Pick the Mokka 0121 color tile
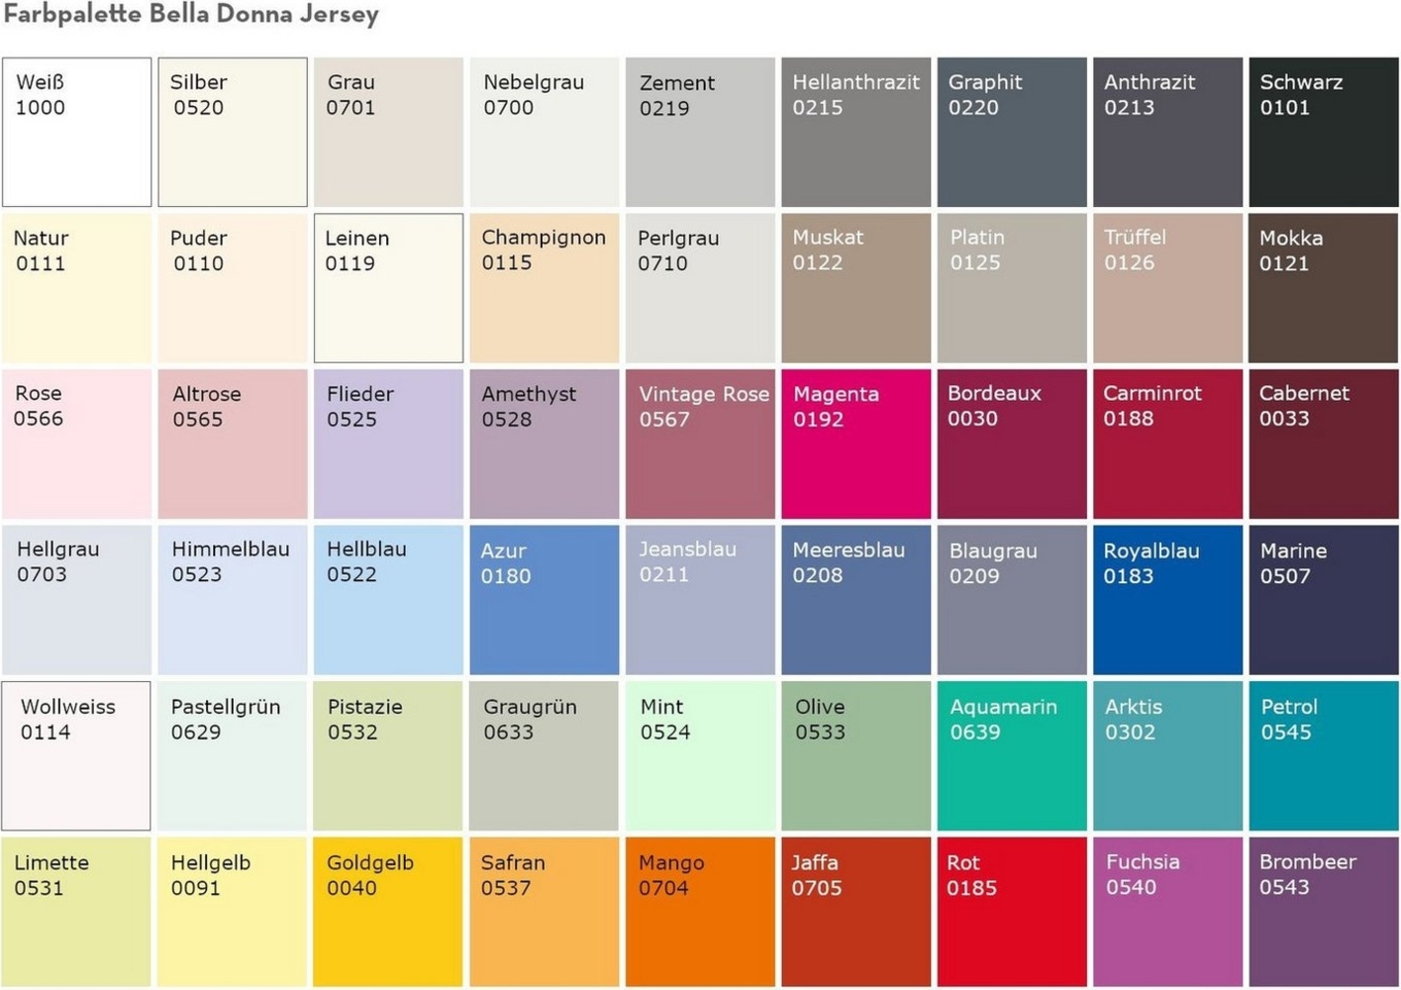The image size is (1401, 990). point(1323,288)
